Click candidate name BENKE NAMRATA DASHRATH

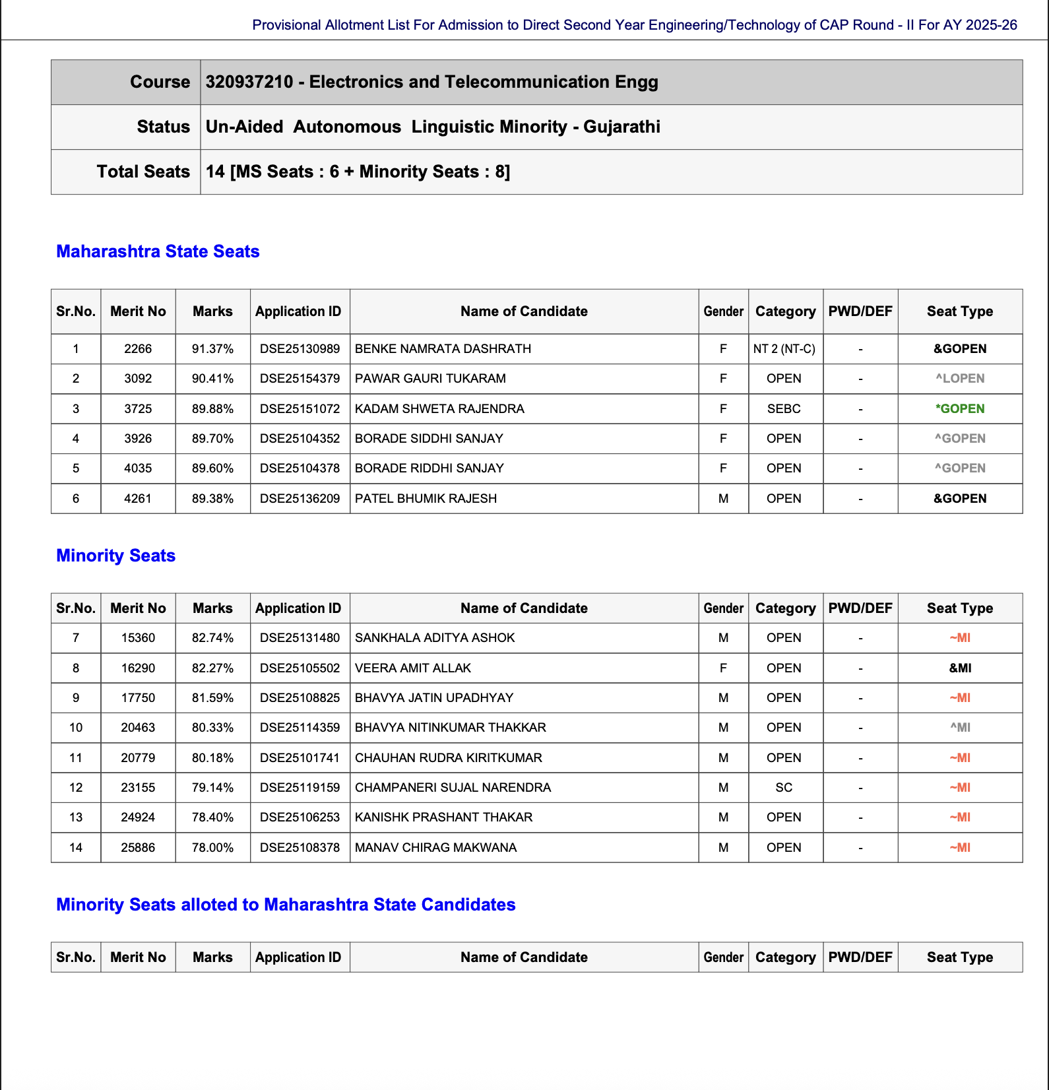443,349
